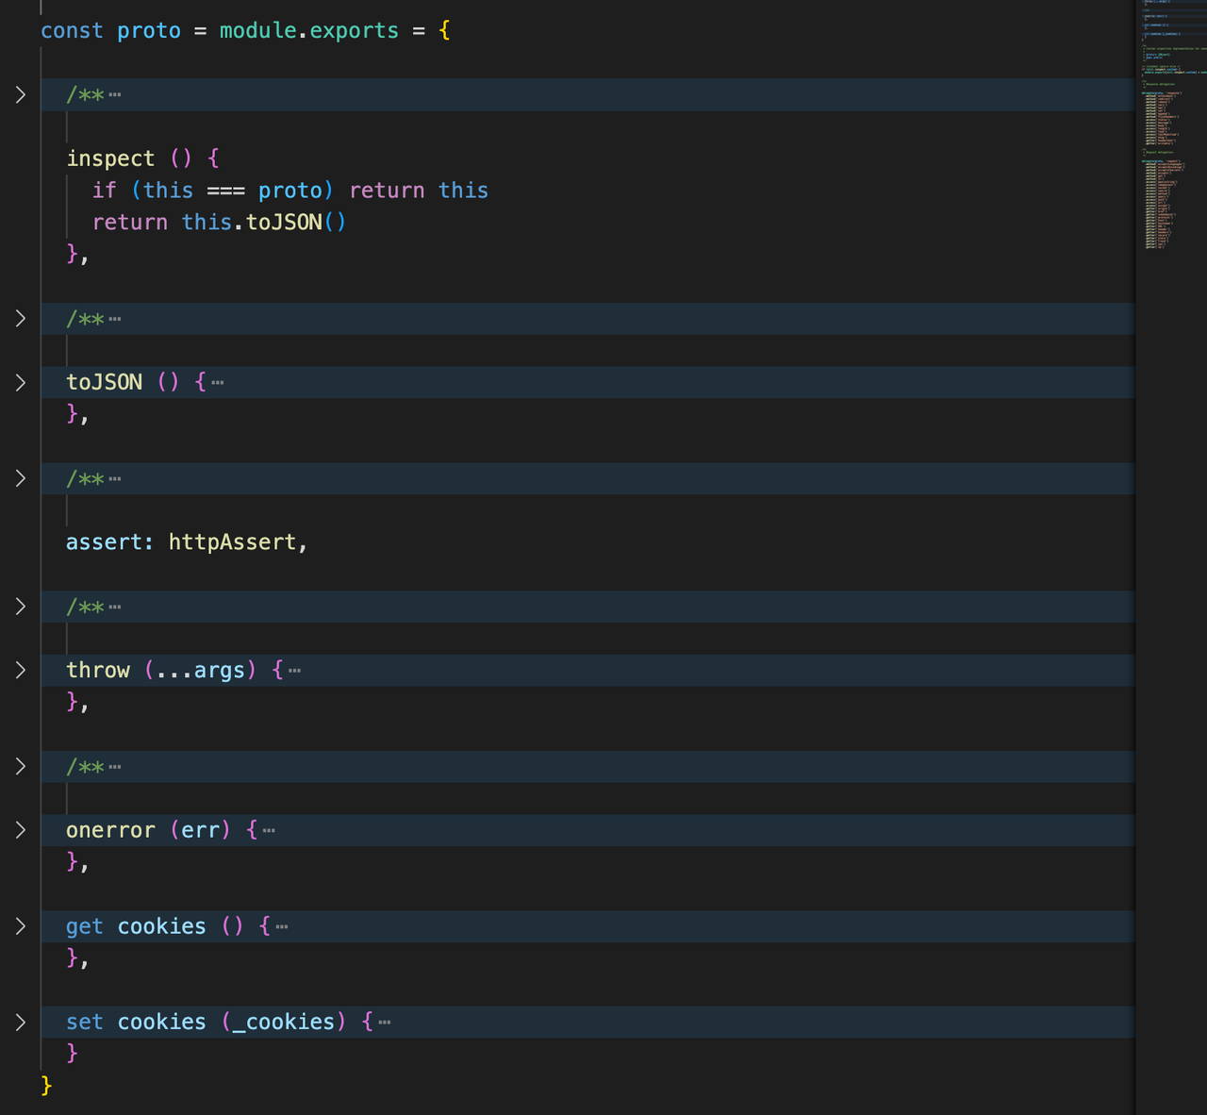
Task: Expand the folded comment above inspect method
Action: click(21, 94)
